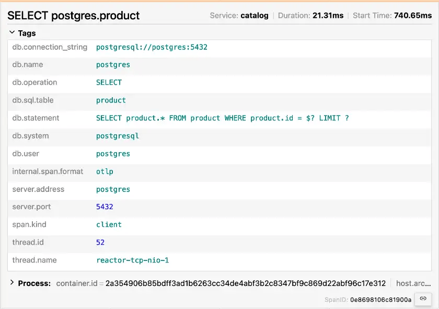Click the SpanID value text
This screenshot has width=439, height=309.
(x=381, y=300)
